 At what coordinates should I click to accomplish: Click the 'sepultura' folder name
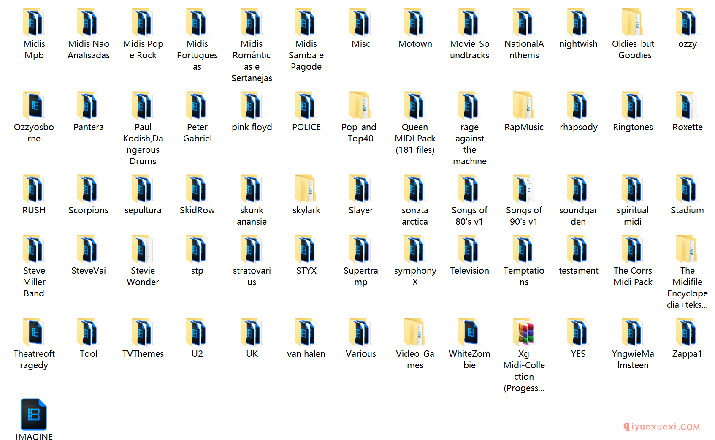143,210
